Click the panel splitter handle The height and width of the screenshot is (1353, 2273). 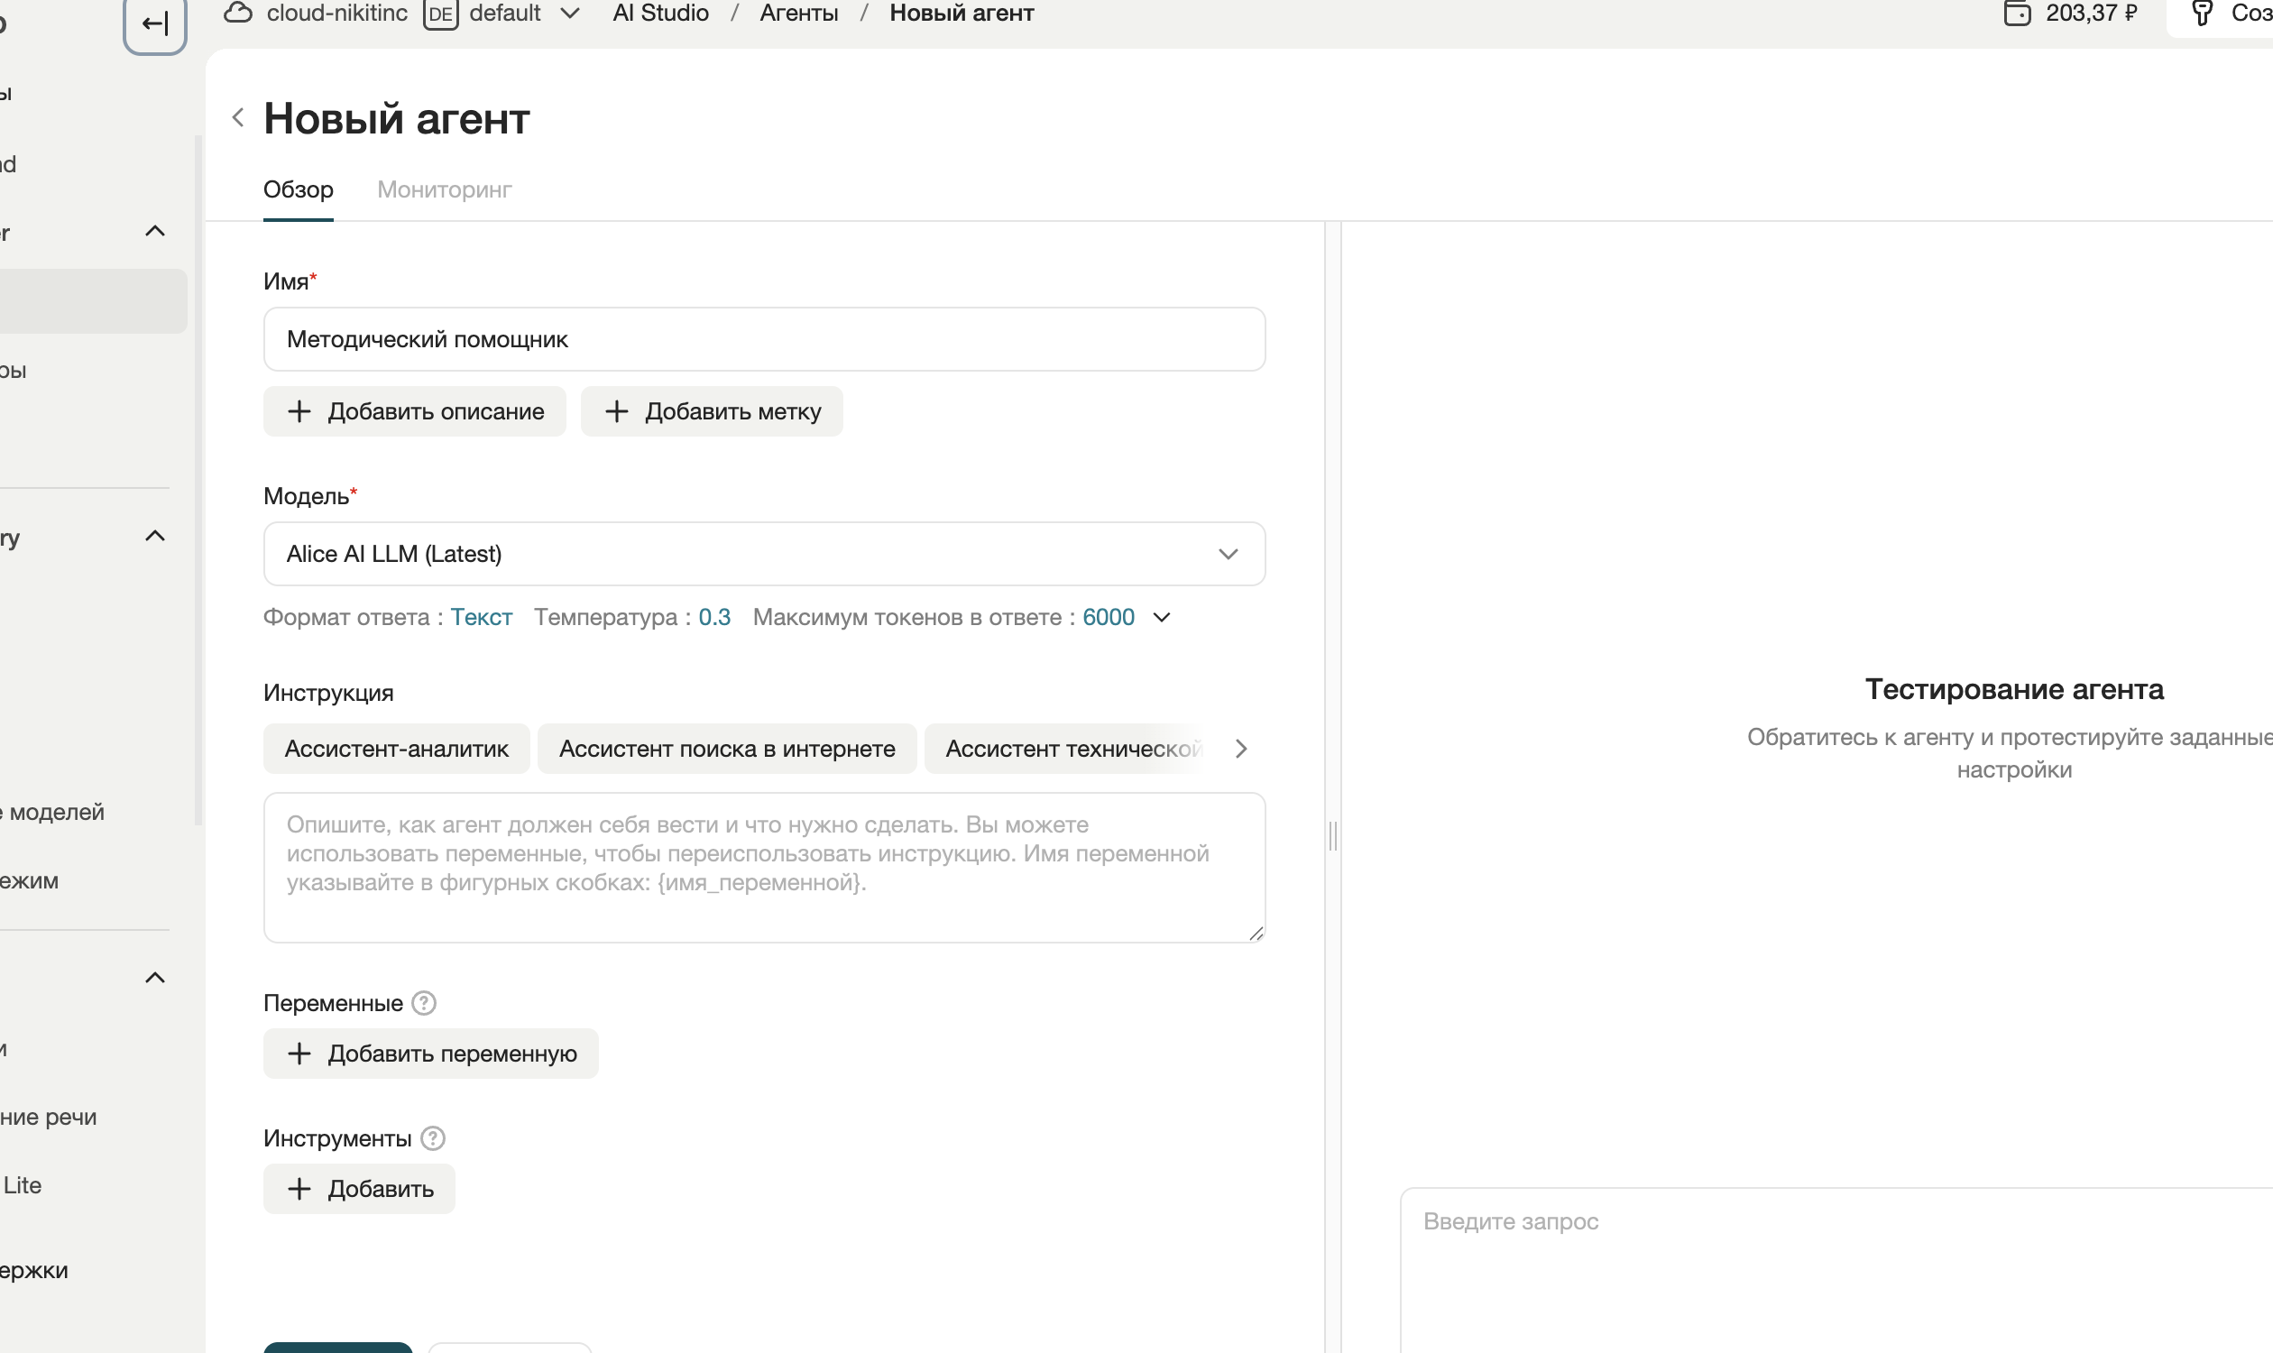coord(1333,835)
